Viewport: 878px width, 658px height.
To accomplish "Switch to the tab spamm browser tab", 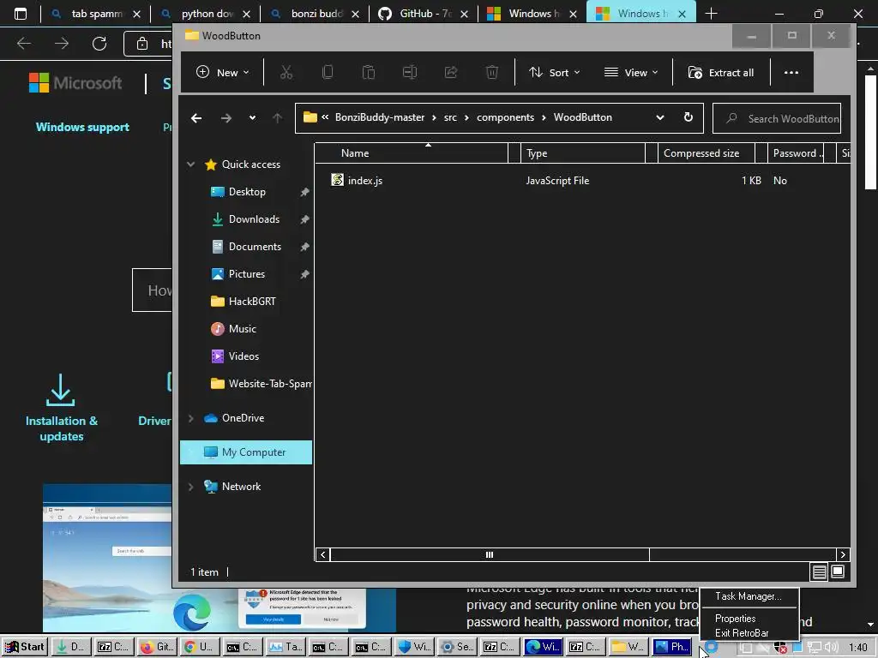I will click(96, 14).
